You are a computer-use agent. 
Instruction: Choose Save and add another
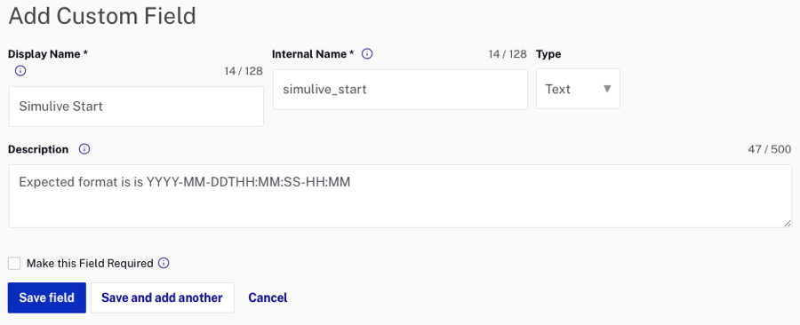pyautogui.click(x=163, y=297)
